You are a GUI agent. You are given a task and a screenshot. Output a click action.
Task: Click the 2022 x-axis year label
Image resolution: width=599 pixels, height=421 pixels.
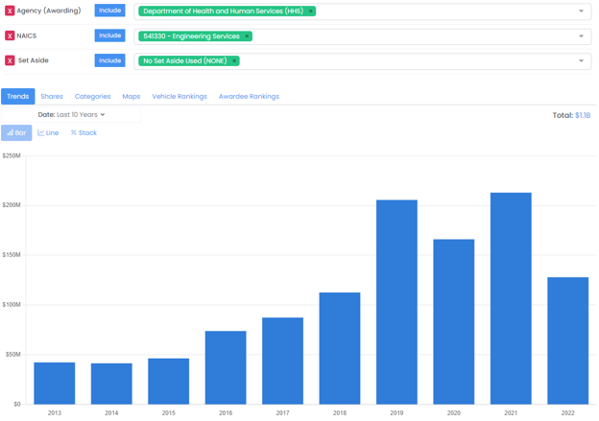click(567, 413)
